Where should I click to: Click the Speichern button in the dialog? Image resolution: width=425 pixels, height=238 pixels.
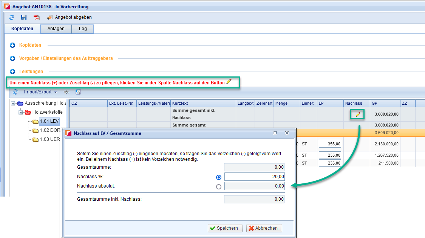pyautogui.click(x=224, y=228)
